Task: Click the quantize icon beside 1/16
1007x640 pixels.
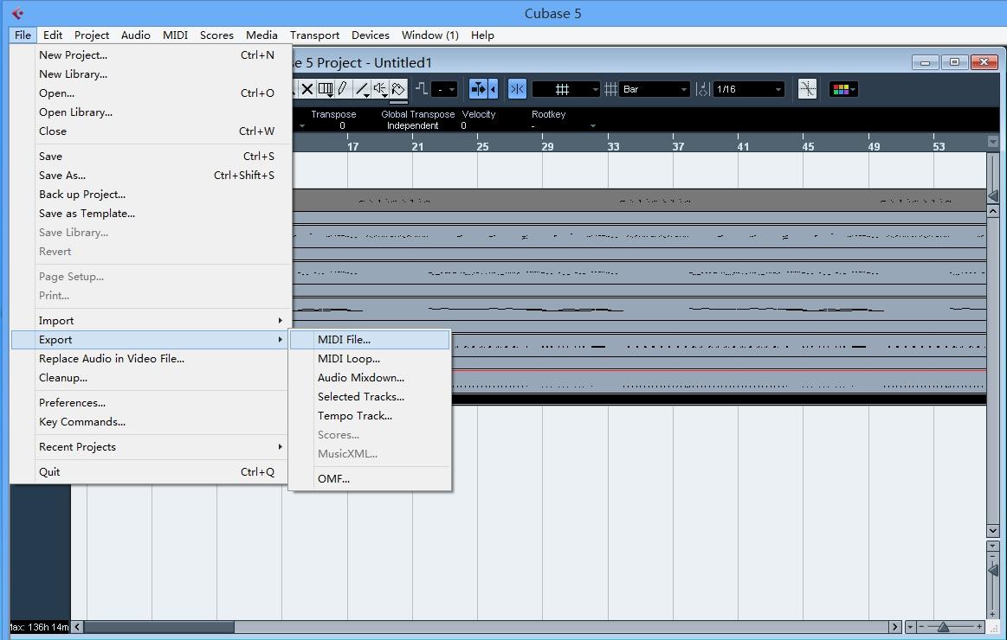Action: (x=703, y=89)
